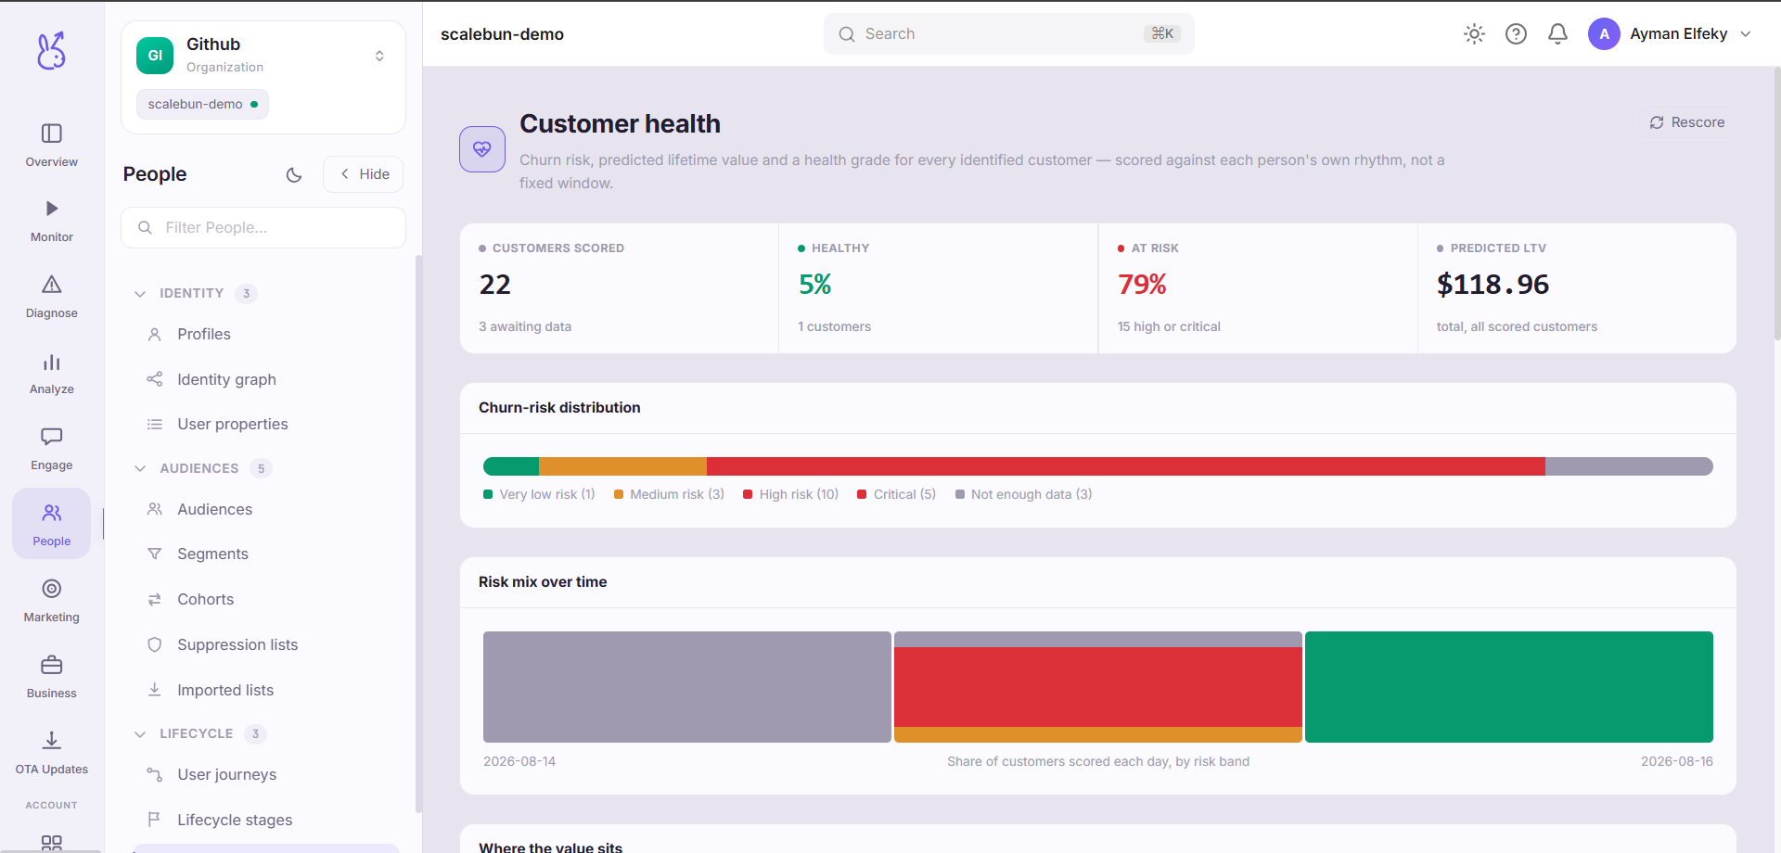
Task: Click the Rescore button
Action: (x=1687, y=122)
